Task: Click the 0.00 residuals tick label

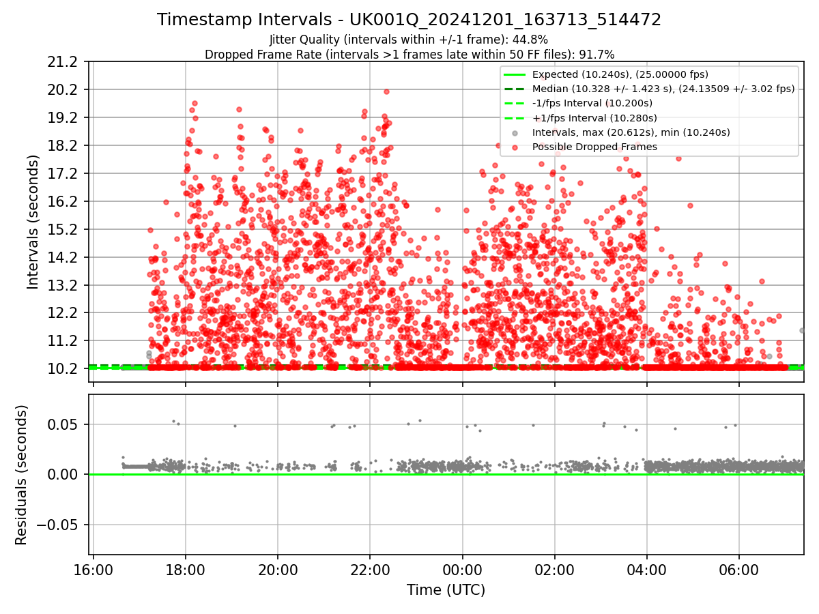Action: coord(64,475)
